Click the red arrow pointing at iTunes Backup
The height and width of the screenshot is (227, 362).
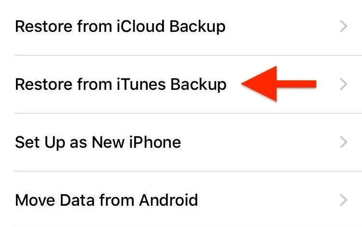278,84
